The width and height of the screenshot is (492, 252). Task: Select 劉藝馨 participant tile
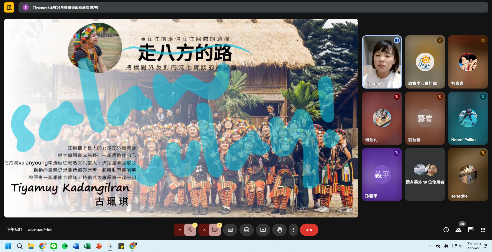point(425,118)
